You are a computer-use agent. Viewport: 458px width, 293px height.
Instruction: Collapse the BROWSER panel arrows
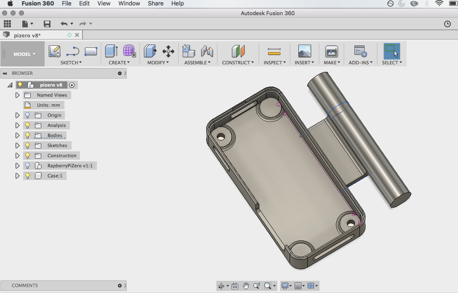5,73
